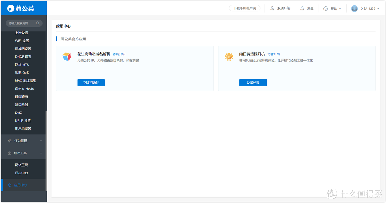Screen dimensions: 386x203
Task: Select 端口映射 in the sidebar menu
Action: click(x=21, y=105)
